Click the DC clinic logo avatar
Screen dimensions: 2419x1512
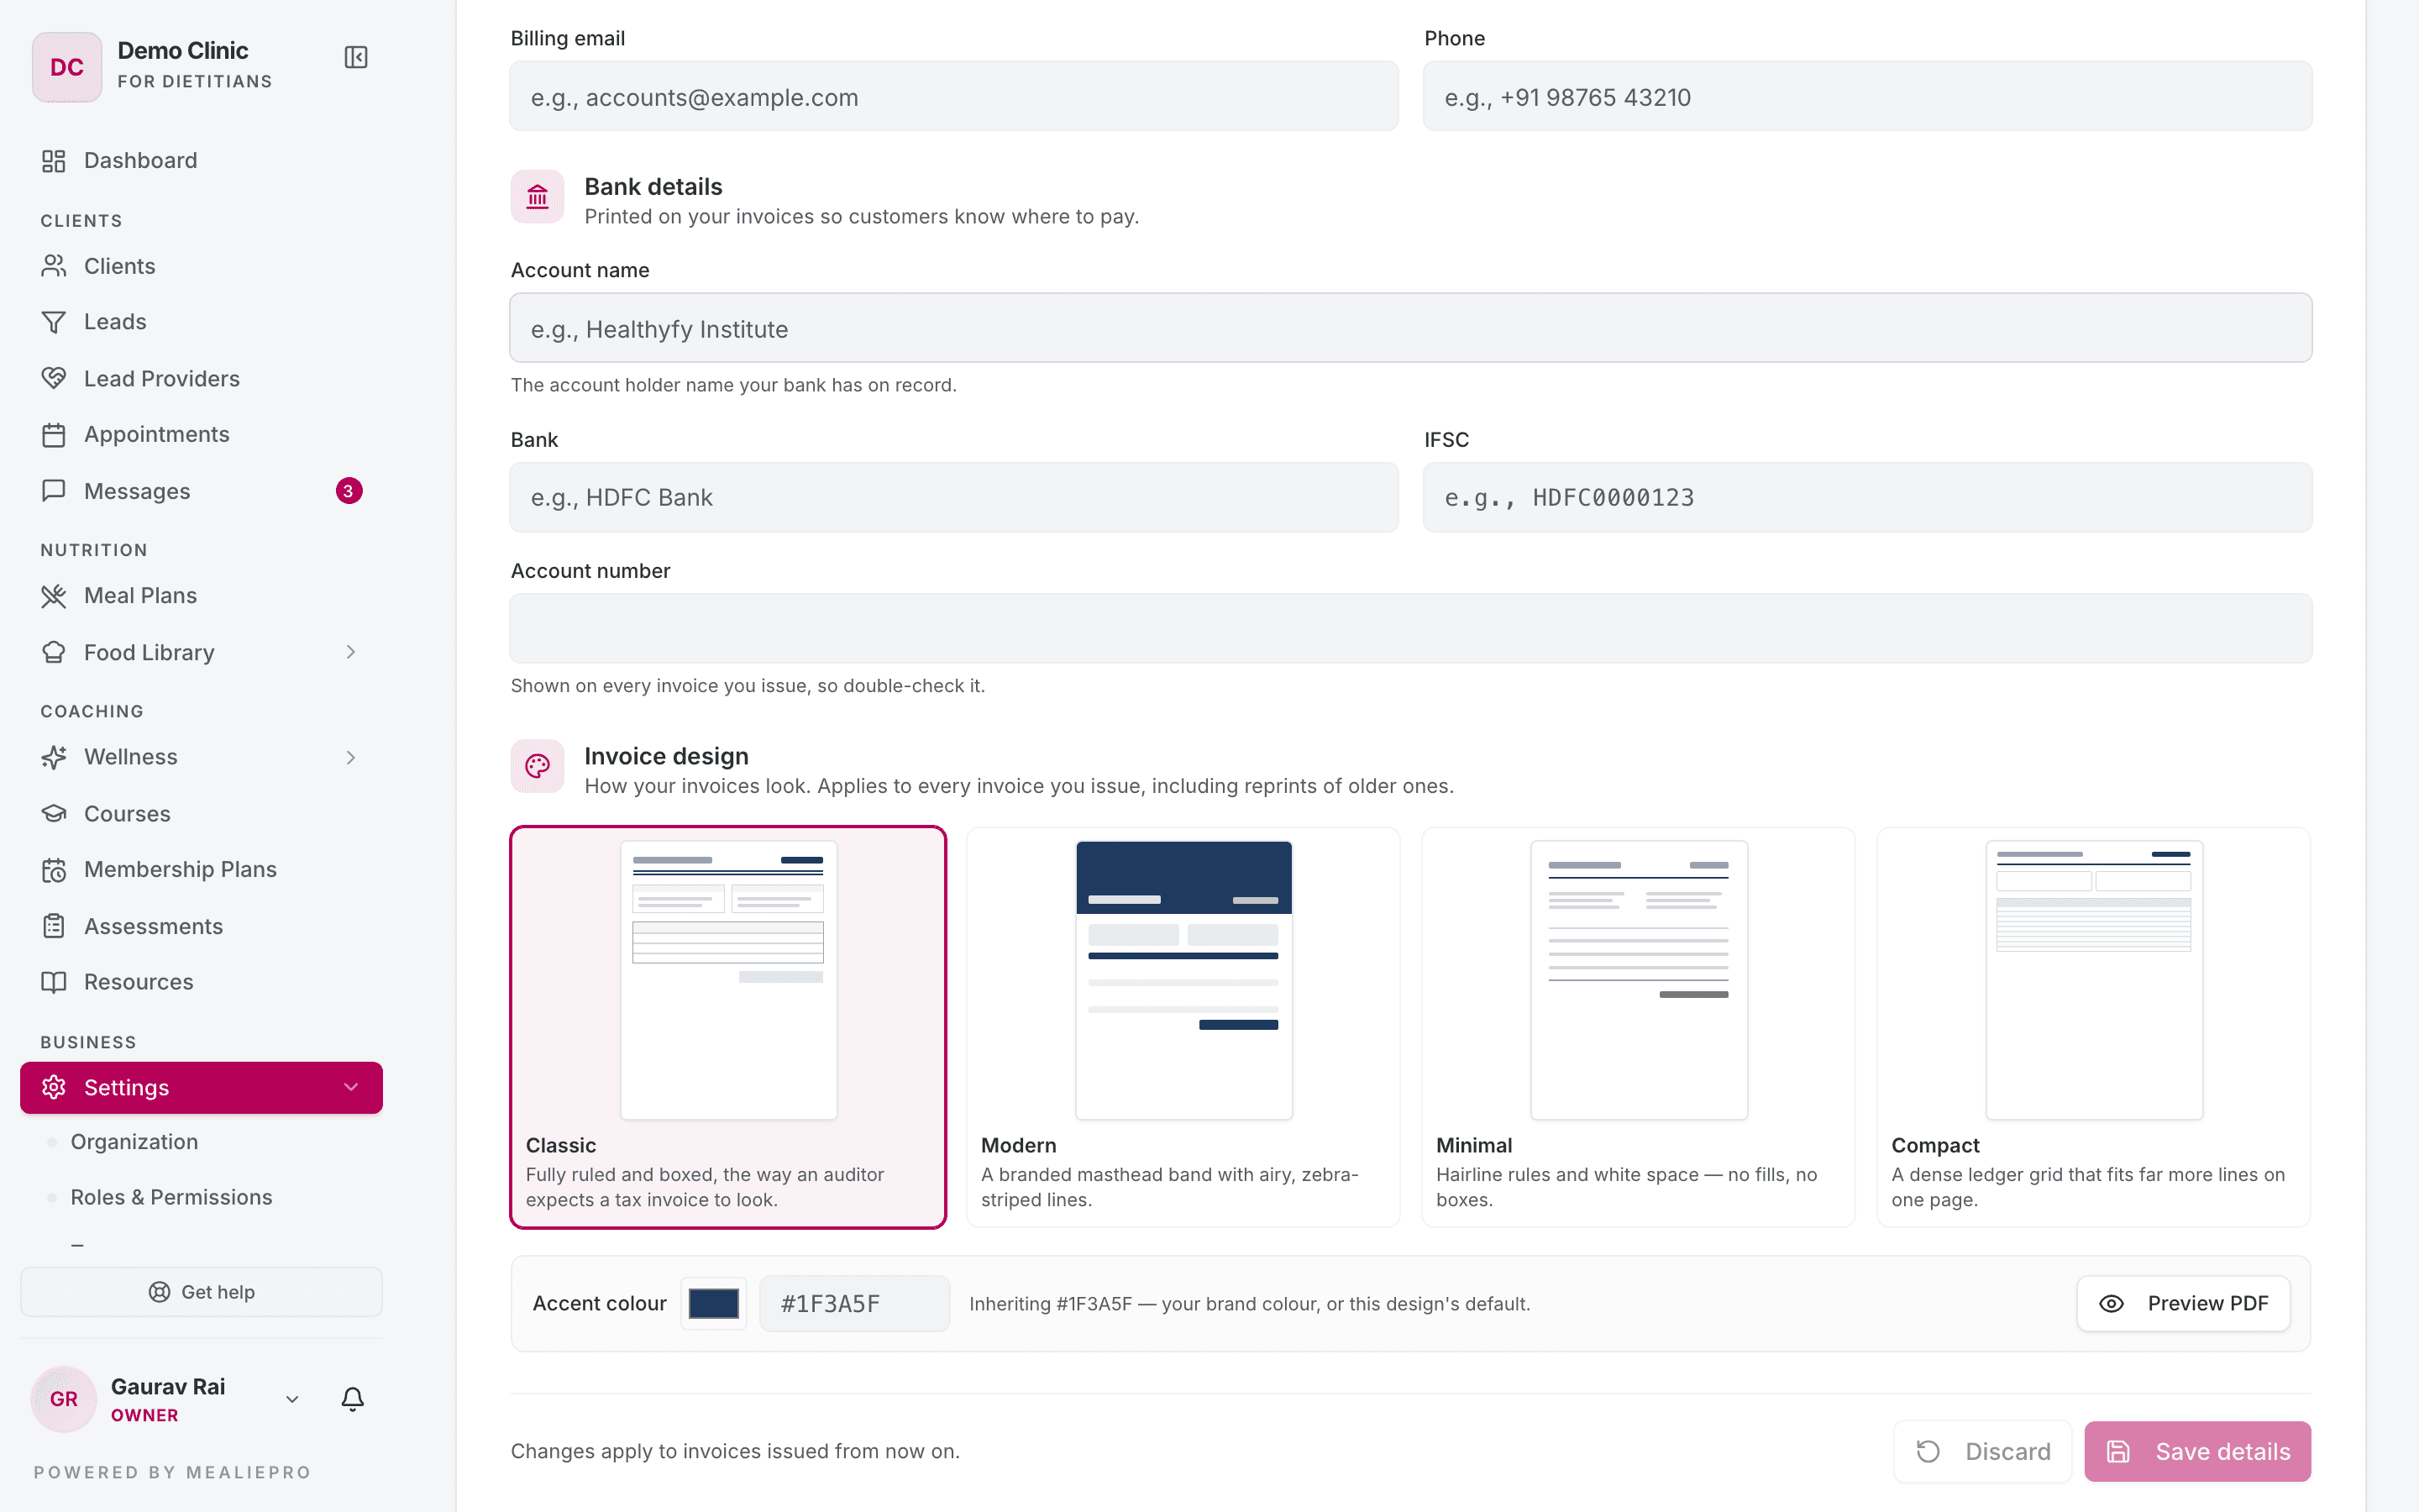(x=67, y=67)
